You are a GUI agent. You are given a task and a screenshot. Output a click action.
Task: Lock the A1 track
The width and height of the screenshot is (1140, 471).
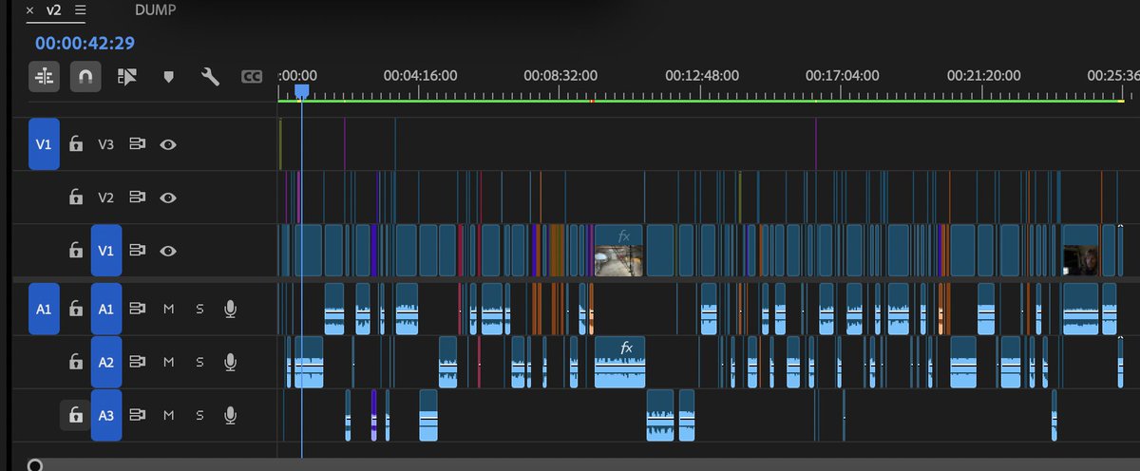[76, 309]
